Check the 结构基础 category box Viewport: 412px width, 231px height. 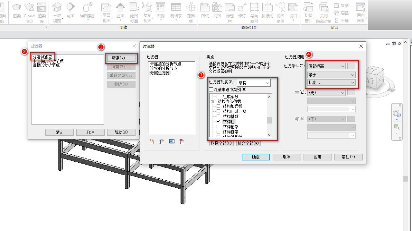click(219, 116)
